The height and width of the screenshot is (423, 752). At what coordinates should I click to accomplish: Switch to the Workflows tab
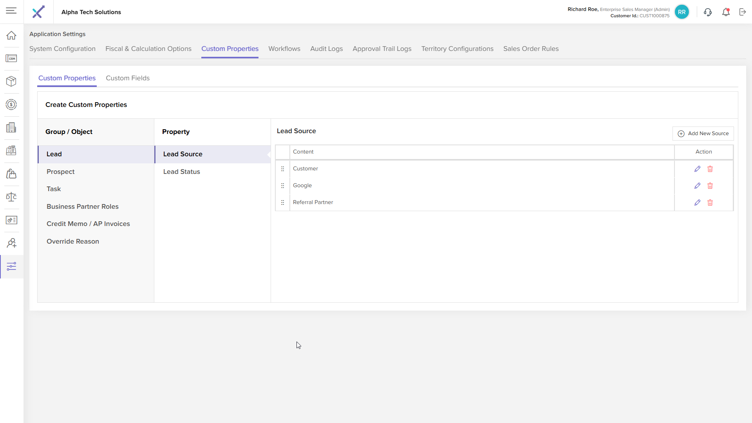coord(284,49)
